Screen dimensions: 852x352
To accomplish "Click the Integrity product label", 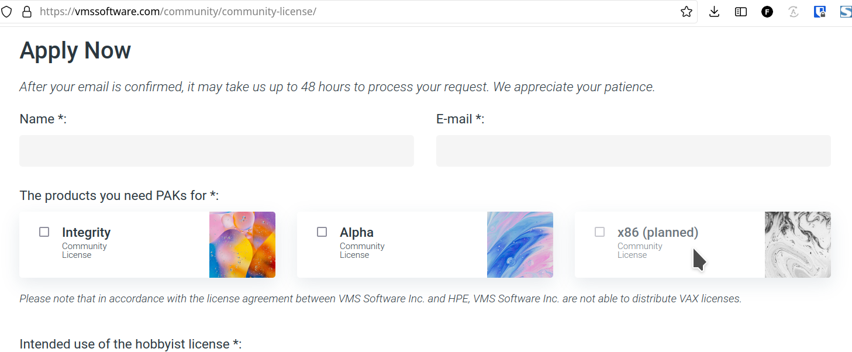I will pos(86,233).
